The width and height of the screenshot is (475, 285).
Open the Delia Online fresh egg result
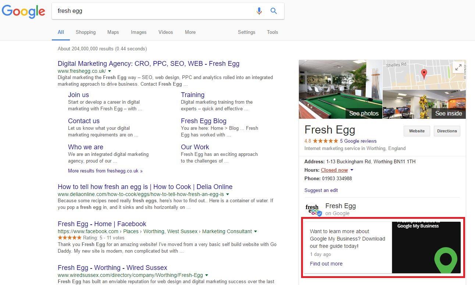[145, 187]
